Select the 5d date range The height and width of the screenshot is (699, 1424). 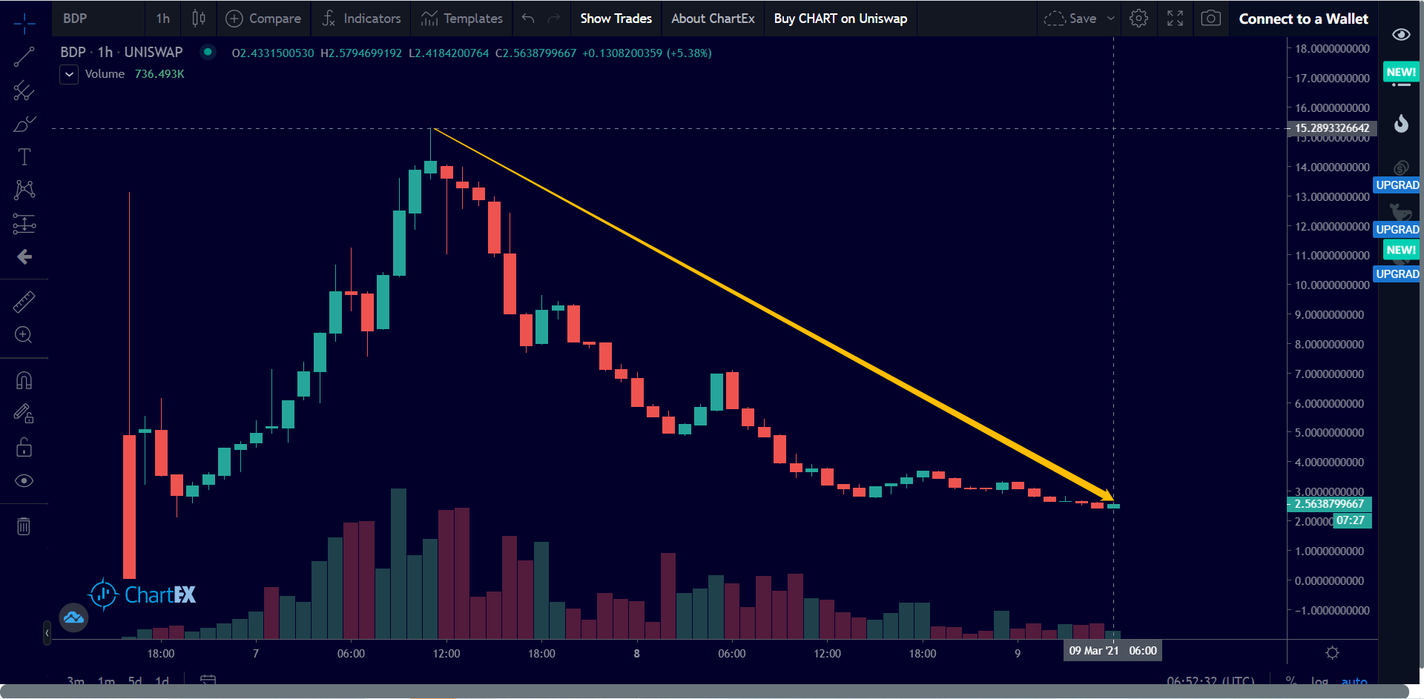coord(135,681)
